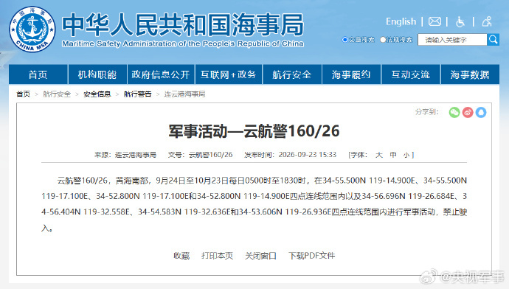
Task: Select the 文章搜索 radio button
Action: click(344, 40)
